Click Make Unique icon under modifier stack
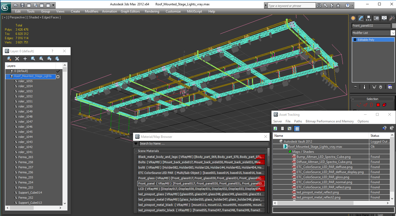396x216 pixels. 374,87
